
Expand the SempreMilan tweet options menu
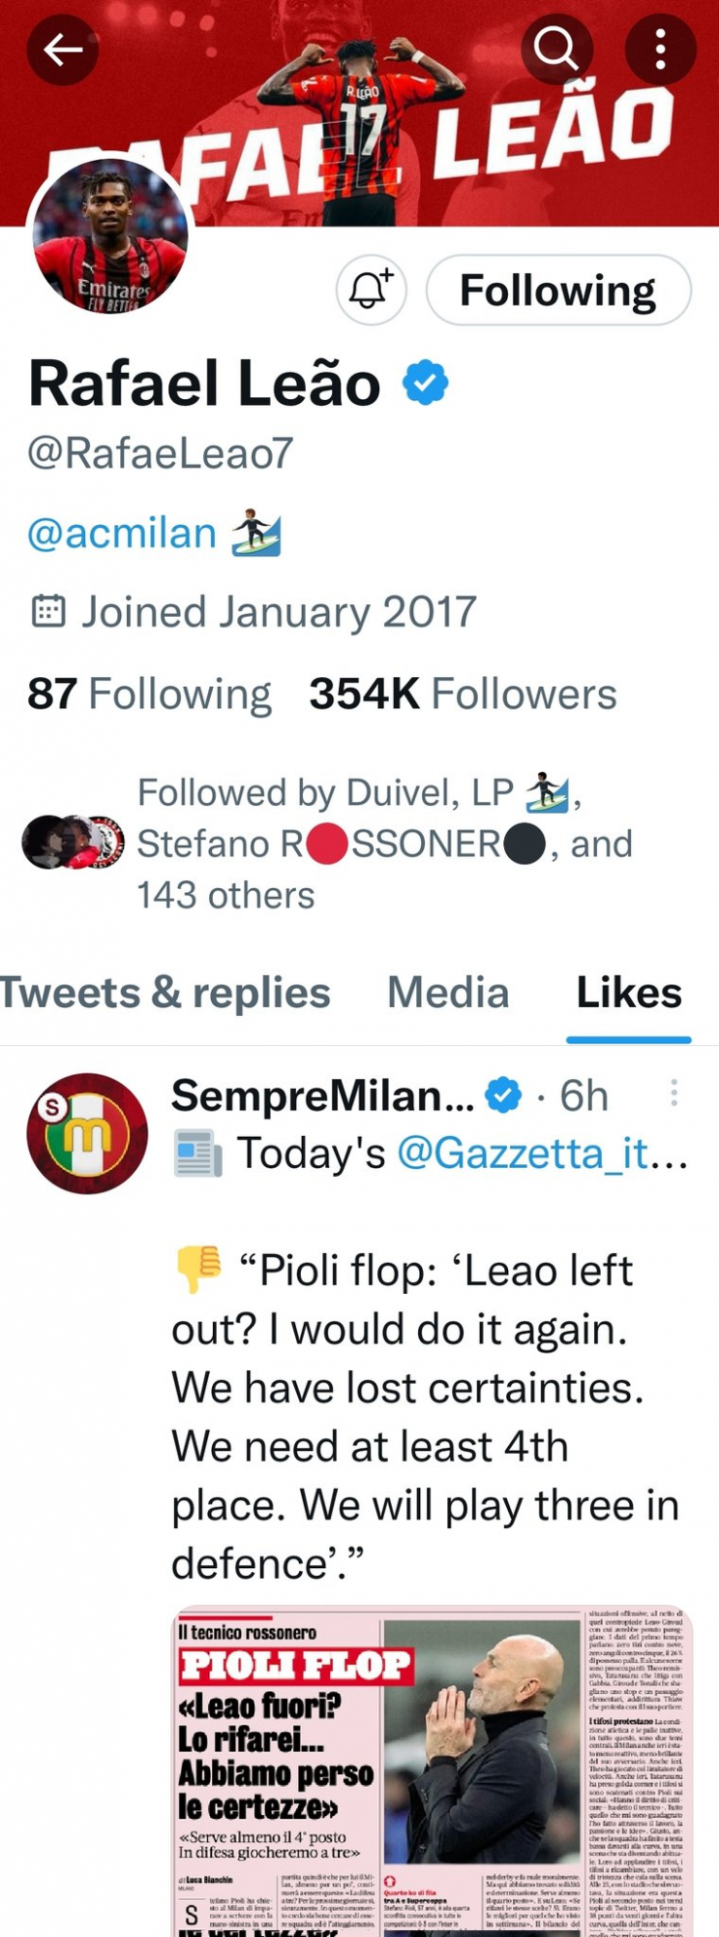tap(674, 1093)
